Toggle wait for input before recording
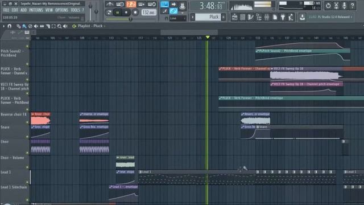This screenshot has width=364, height=205. click(x=120, y=4)
